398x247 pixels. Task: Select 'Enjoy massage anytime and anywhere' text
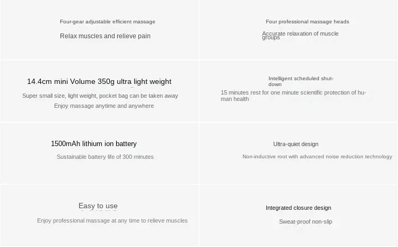(x=104, y=106)
